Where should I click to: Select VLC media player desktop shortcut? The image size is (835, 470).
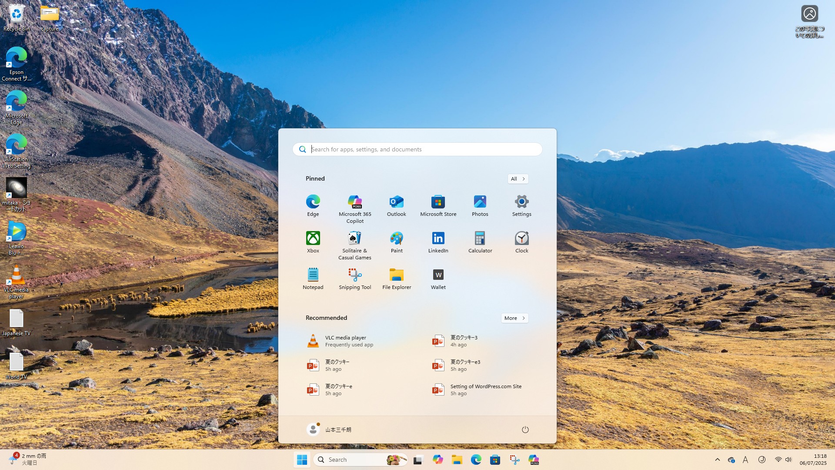pyautogui.click(x=17, y=282)
